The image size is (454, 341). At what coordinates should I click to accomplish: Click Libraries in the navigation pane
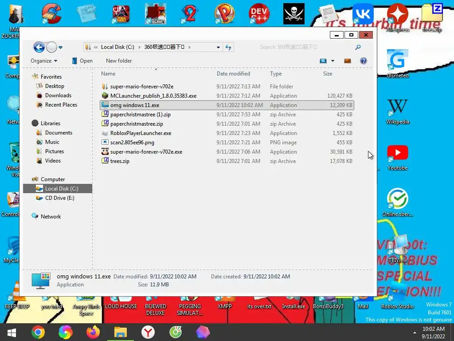[x=51, y=123]
